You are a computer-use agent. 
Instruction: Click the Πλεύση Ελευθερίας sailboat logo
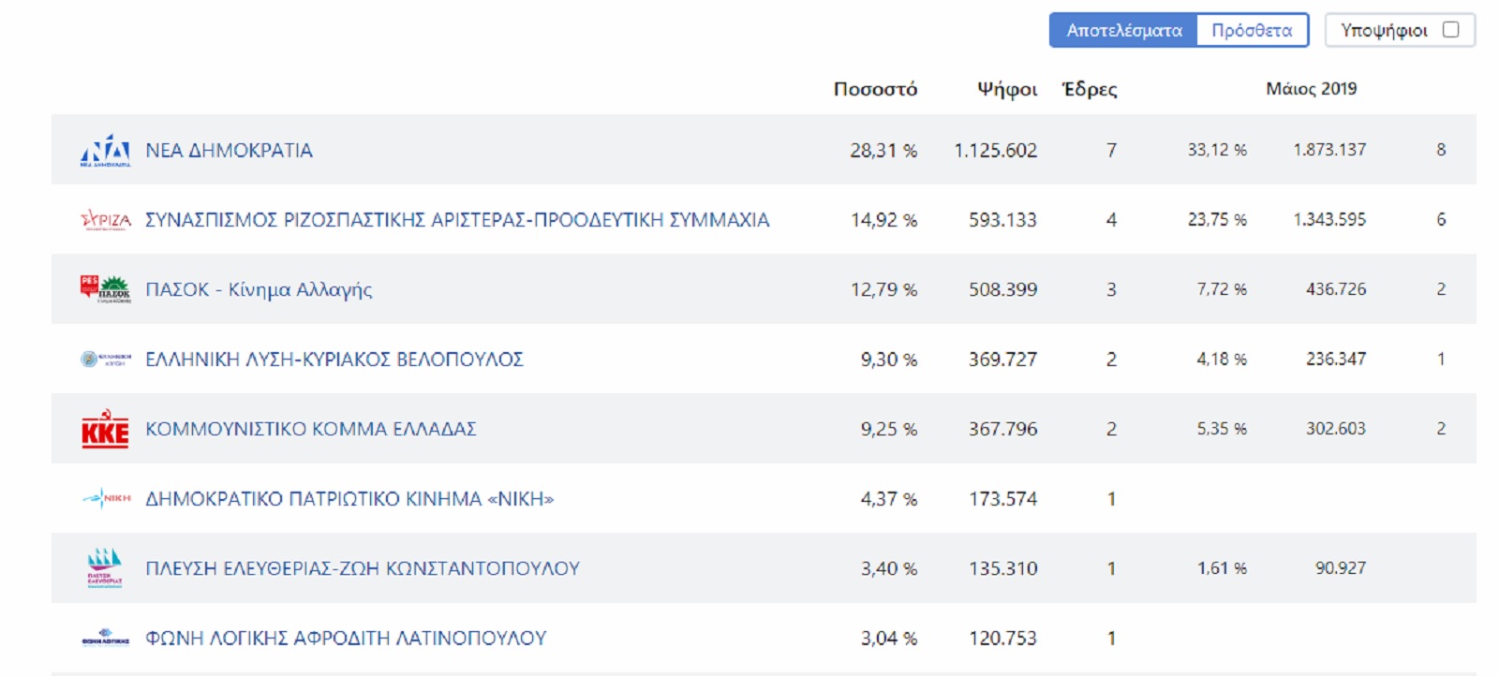pyautogui.click(x=105, y=567)
